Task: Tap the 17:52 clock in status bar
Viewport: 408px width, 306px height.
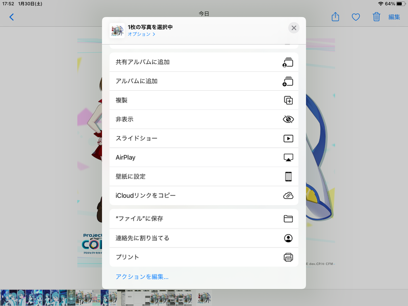Action: [8, 4]
